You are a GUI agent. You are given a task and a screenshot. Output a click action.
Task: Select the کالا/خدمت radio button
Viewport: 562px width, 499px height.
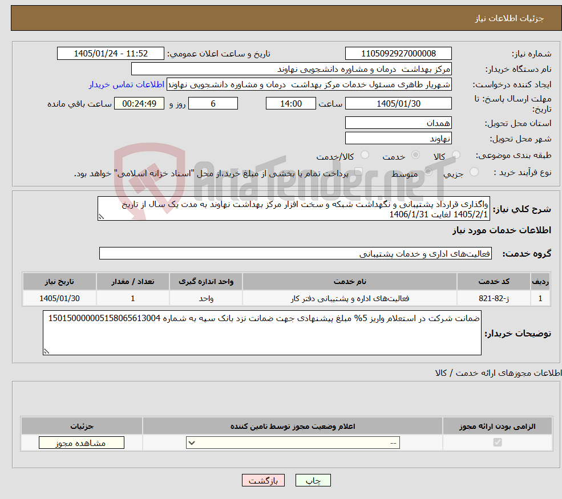(365, 155)
